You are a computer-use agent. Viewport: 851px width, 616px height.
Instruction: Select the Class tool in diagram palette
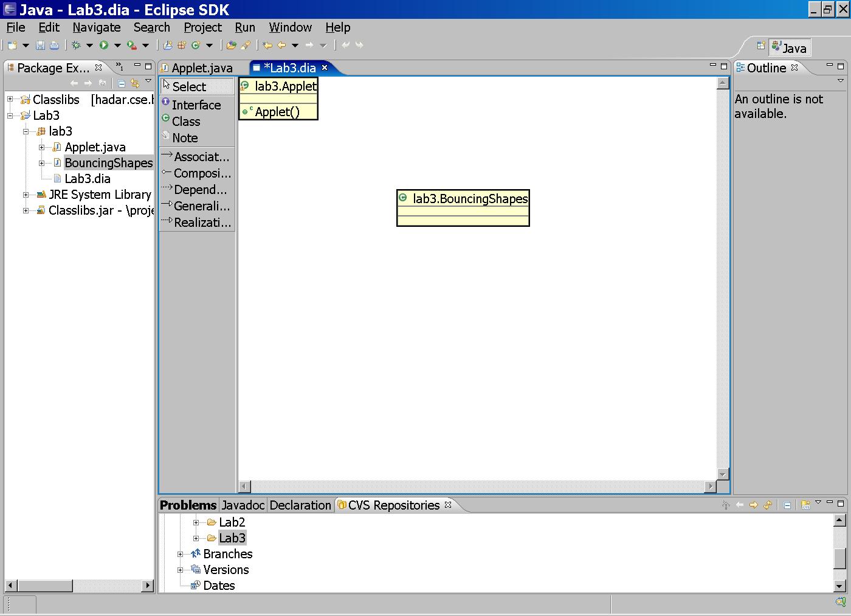[186, 122]
